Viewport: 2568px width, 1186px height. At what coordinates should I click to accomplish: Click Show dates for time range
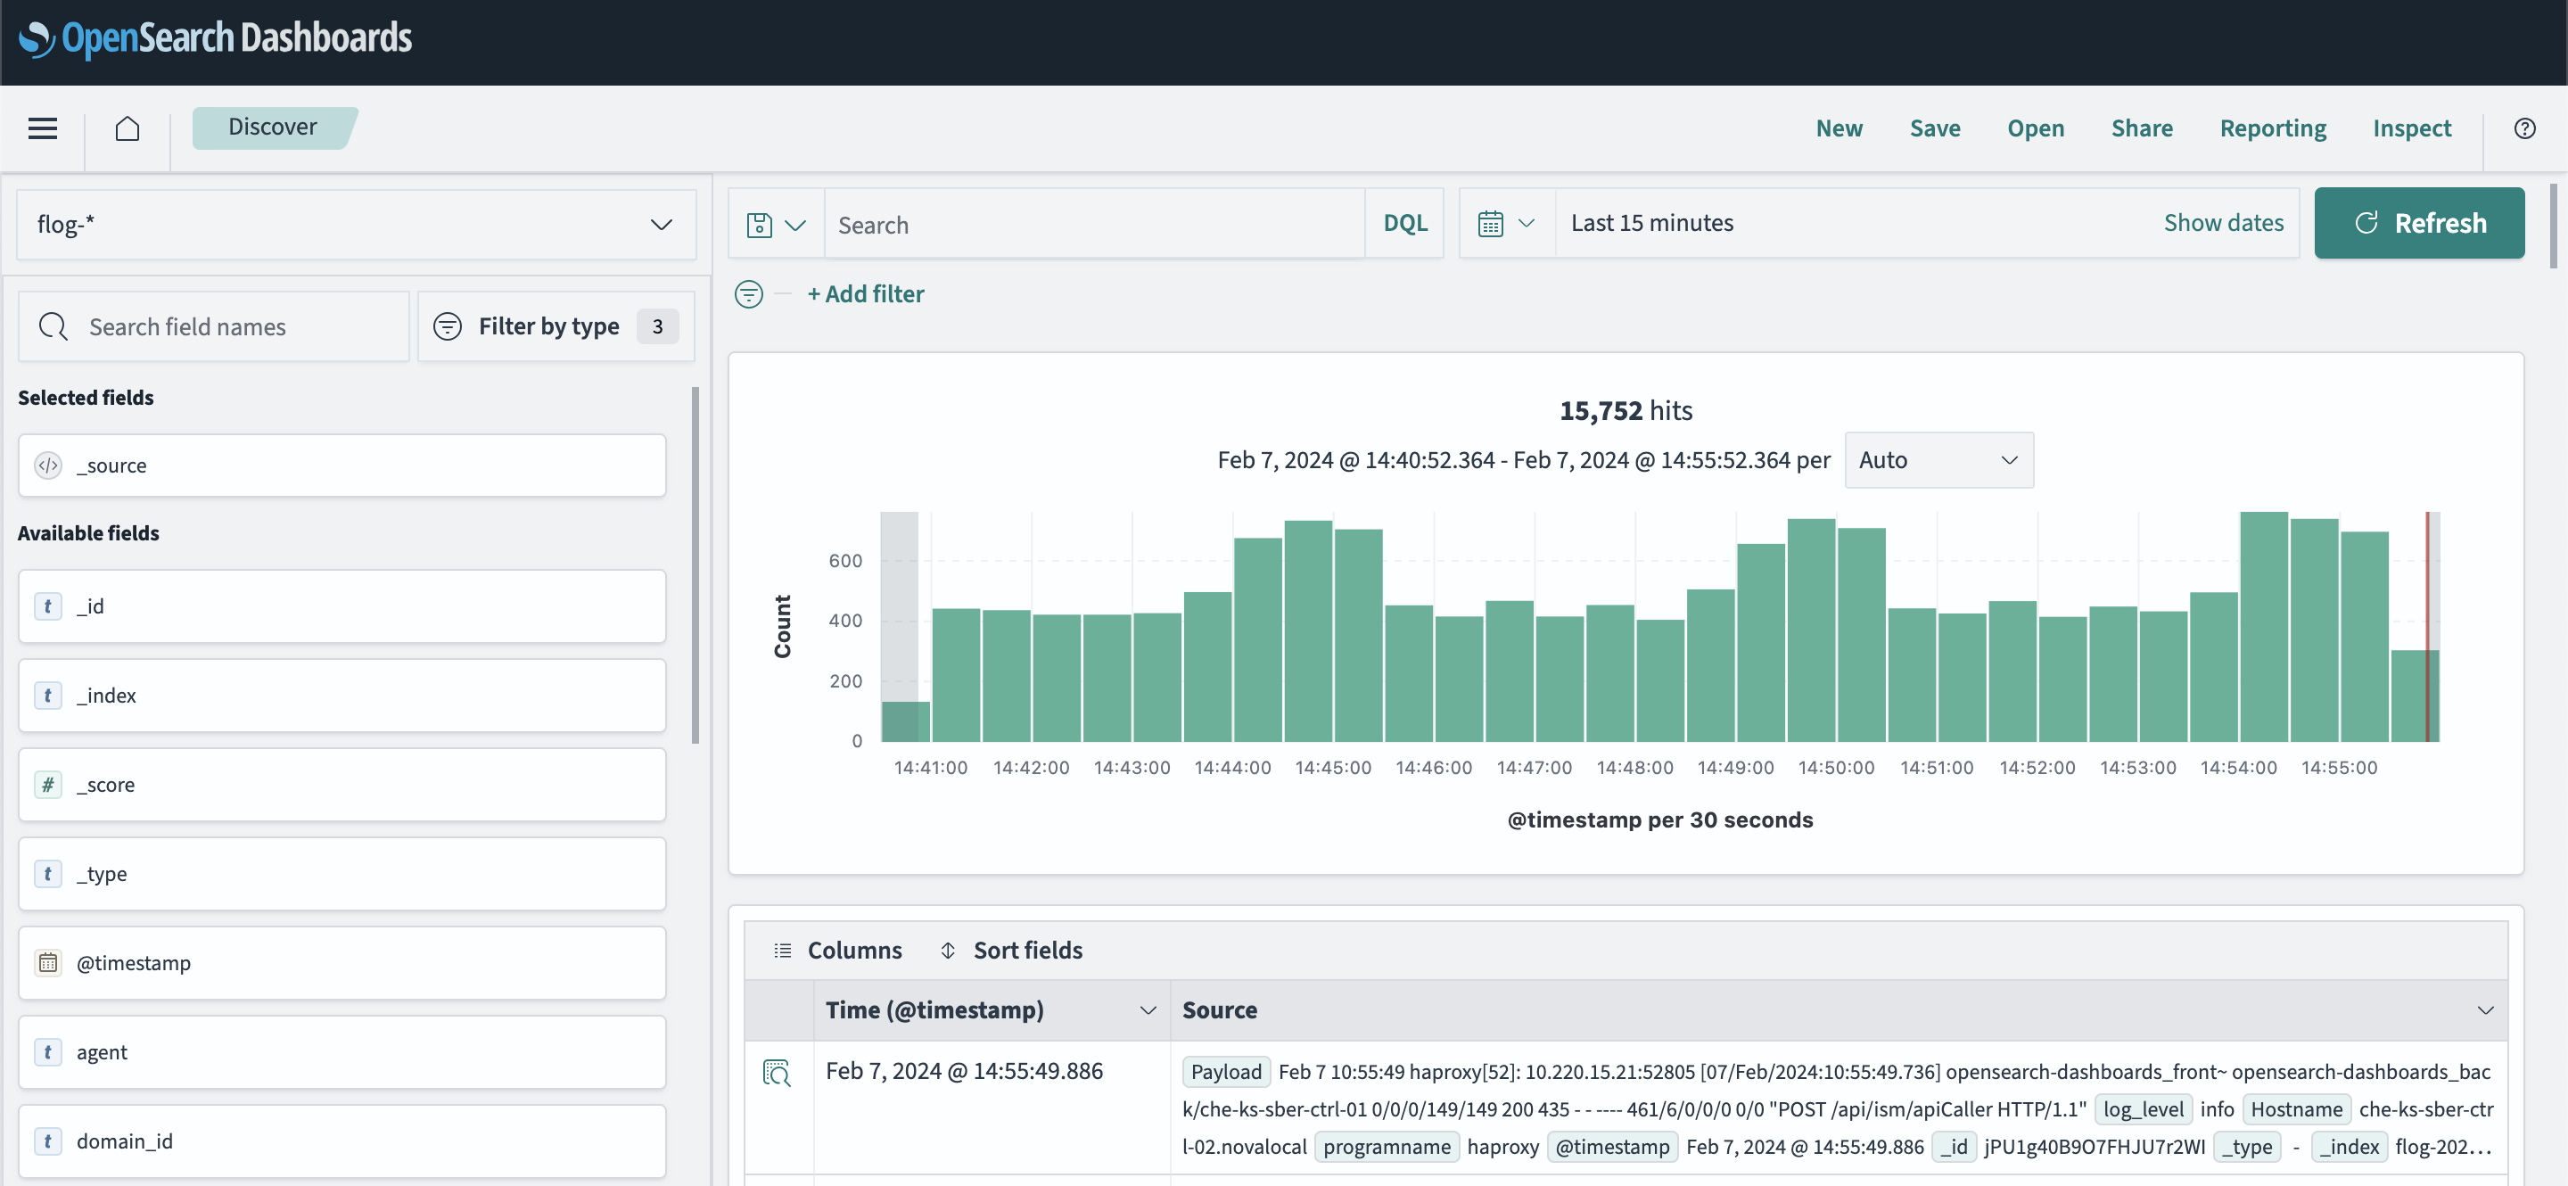[2222, 223]
